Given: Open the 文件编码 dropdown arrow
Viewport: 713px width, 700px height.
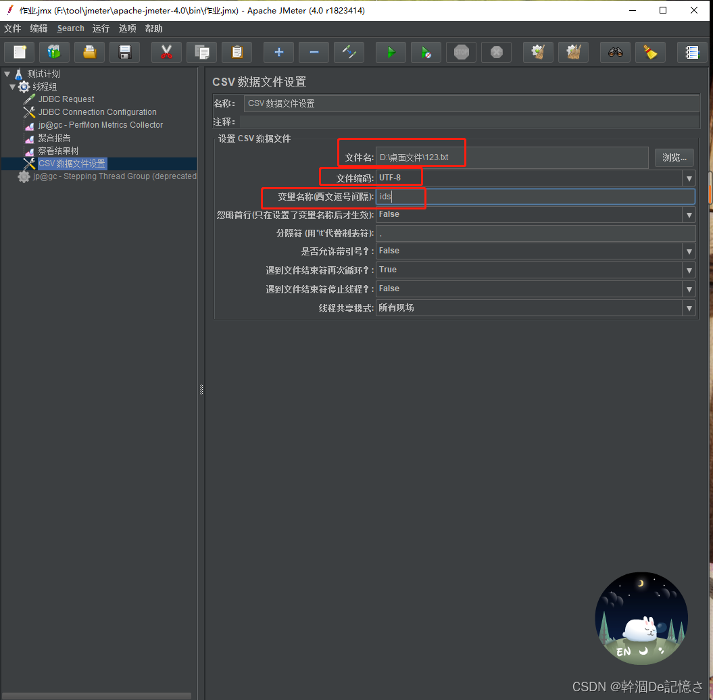Looking at the screenshot, I should (x=689, y=178).
